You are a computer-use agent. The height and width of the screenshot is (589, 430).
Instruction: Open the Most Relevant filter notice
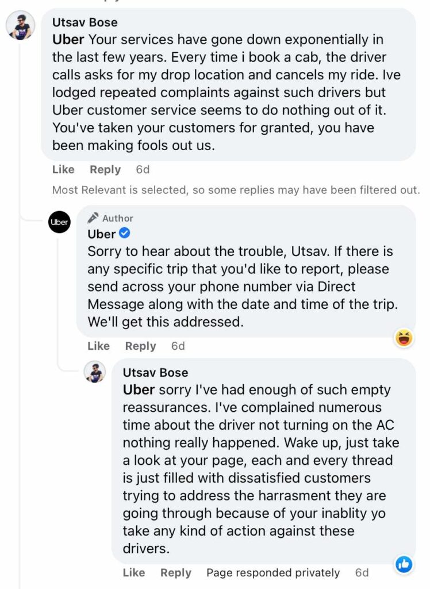click(236, 190)
